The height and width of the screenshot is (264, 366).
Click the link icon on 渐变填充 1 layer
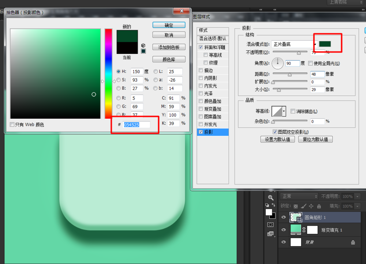304,229
